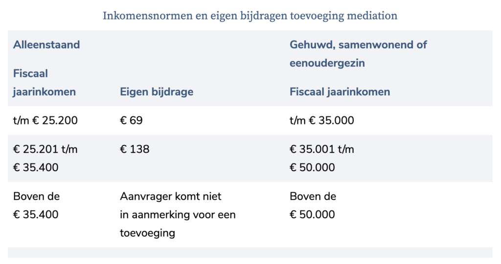
Task: Click the word 'toevoeging' in the last row
Action: [147, 233]
